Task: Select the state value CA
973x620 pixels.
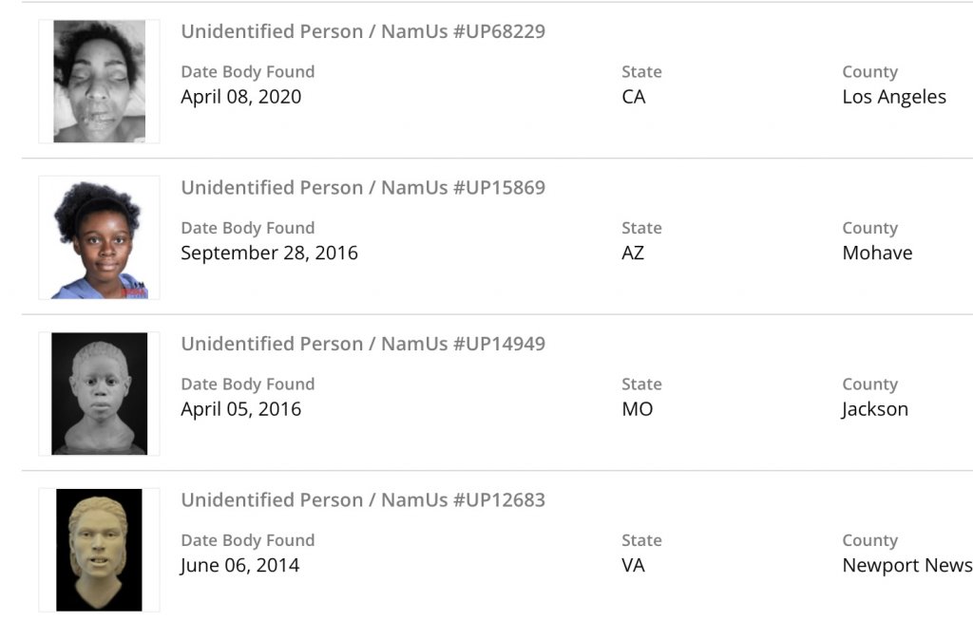Action: [634, 97]
